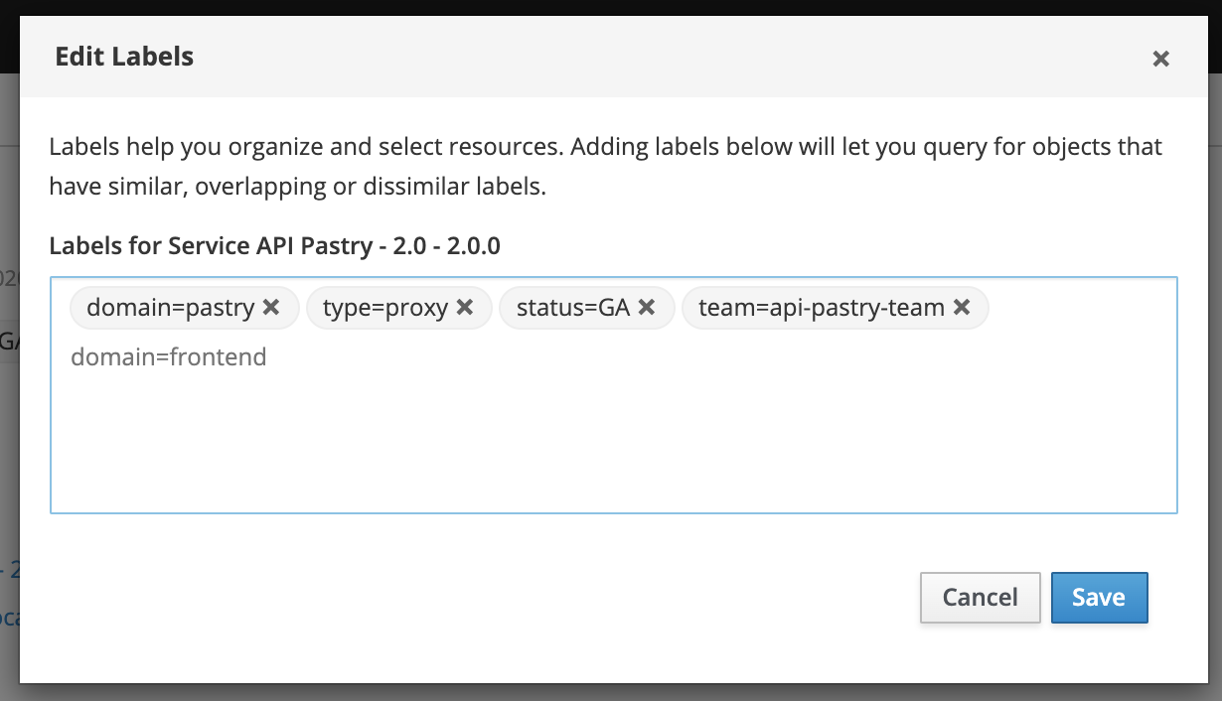This screenshot has width=1222, height=701.
Task: Focus the domain=frontend label input
Action: click(169, 356)
